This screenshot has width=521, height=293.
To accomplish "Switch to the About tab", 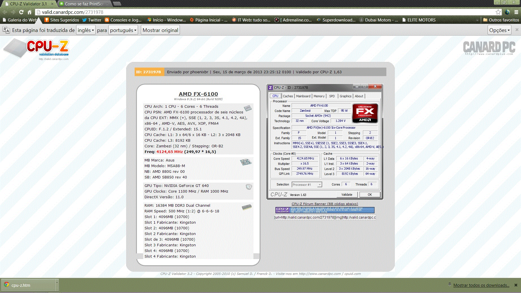I will [359, 96].
